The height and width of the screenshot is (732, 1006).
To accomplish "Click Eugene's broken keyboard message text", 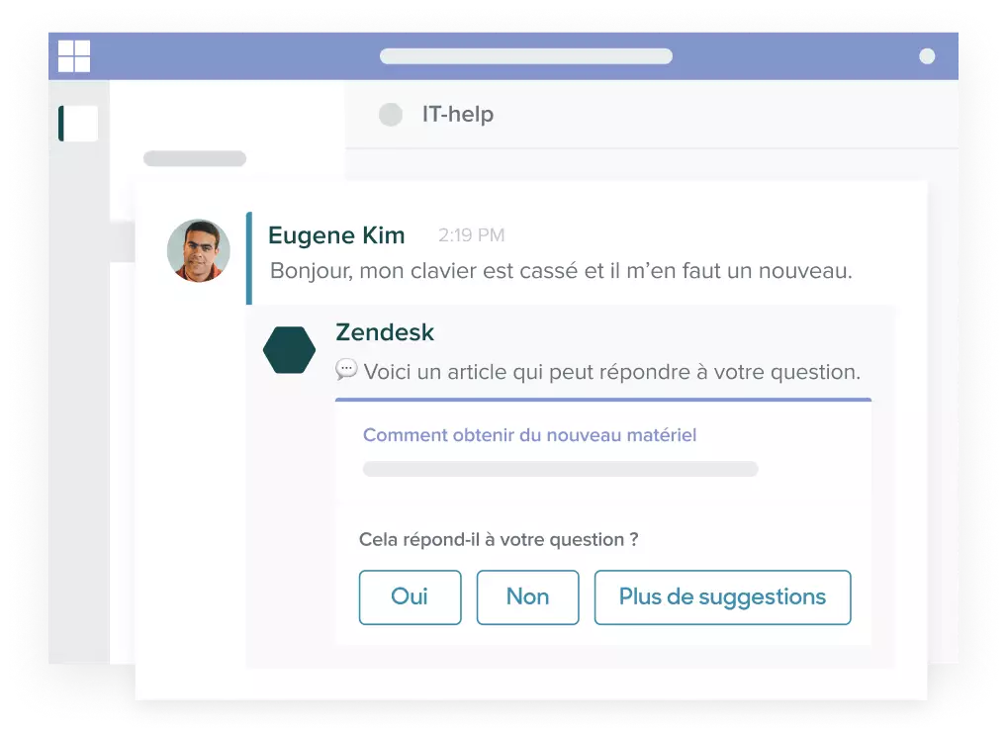I will click(561, 271).
